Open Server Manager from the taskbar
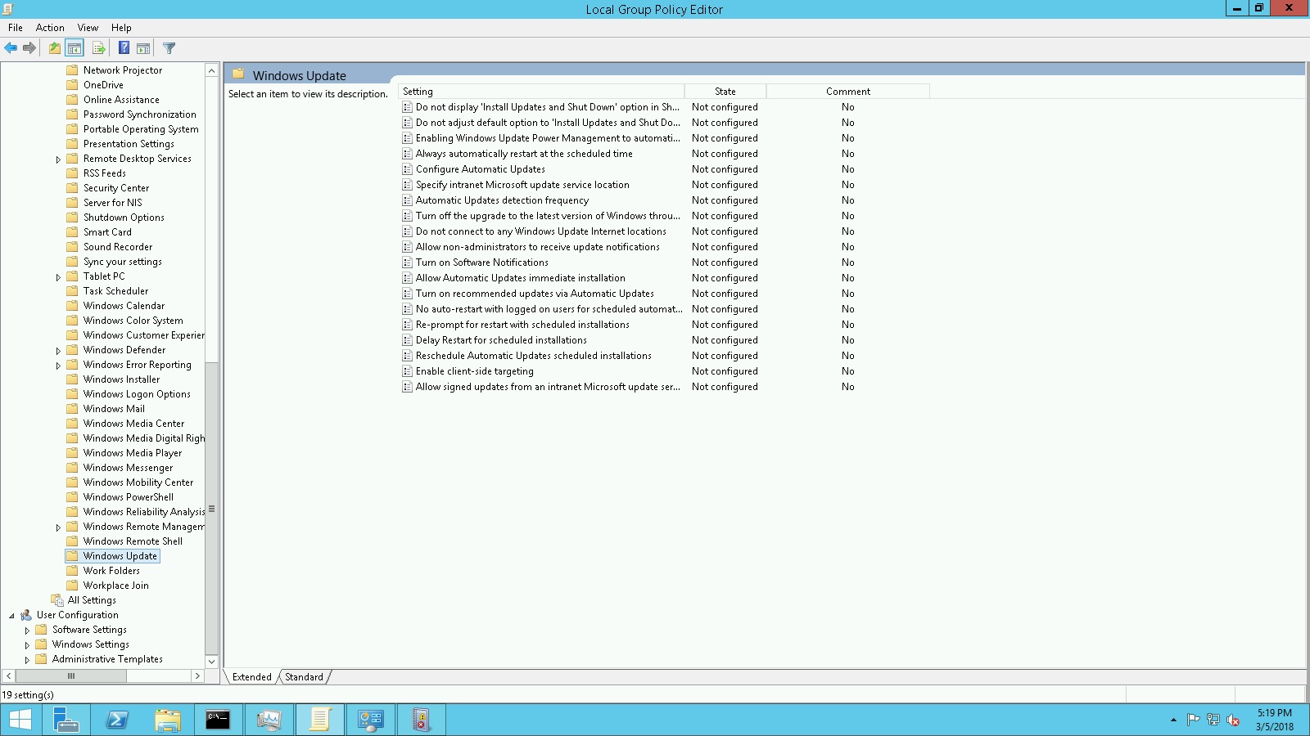The image size is (1310, 736). 65,720
